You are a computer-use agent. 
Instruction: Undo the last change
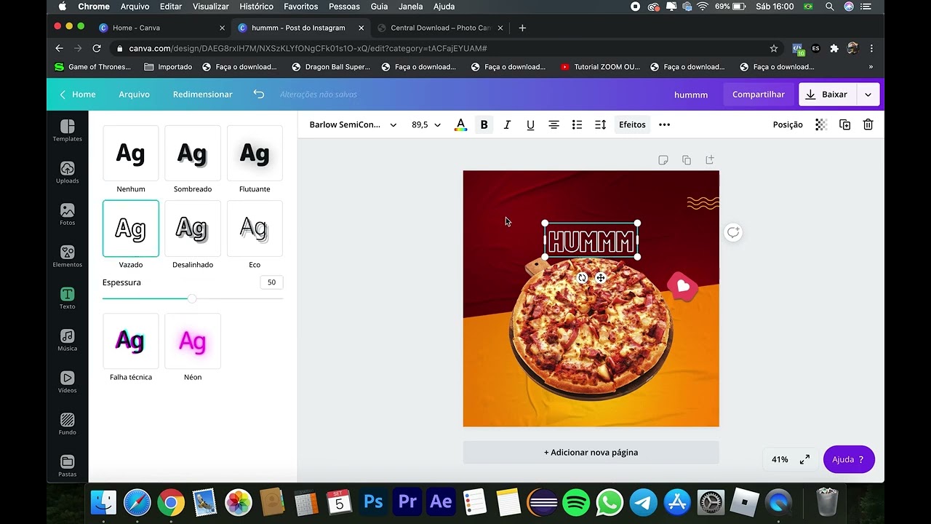click(x=258, y=94)
